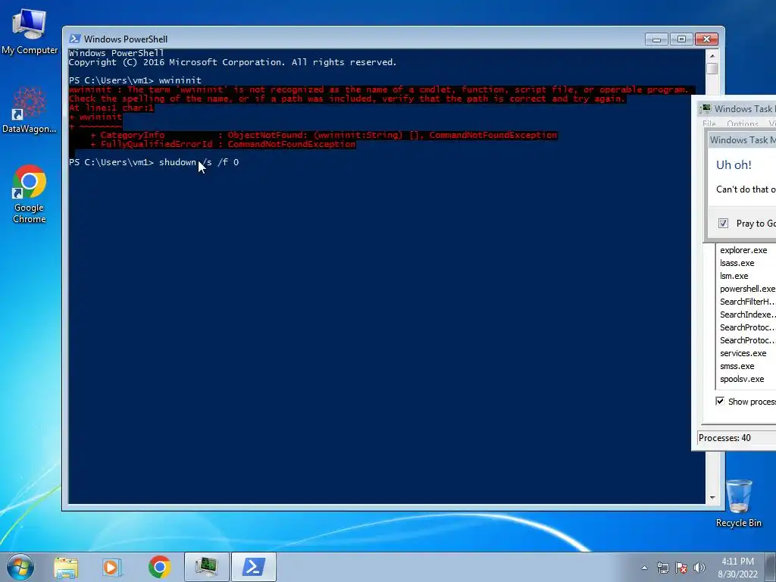Click the PowerShell scrollbar down arrow

(712, 497)
